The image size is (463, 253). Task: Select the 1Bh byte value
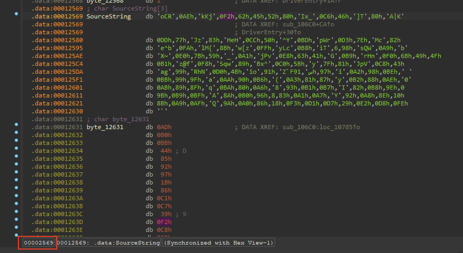[166, 182]
